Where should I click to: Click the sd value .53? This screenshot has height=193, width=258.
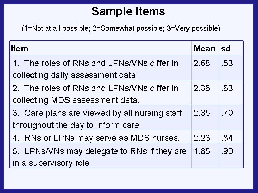(227, 64)
